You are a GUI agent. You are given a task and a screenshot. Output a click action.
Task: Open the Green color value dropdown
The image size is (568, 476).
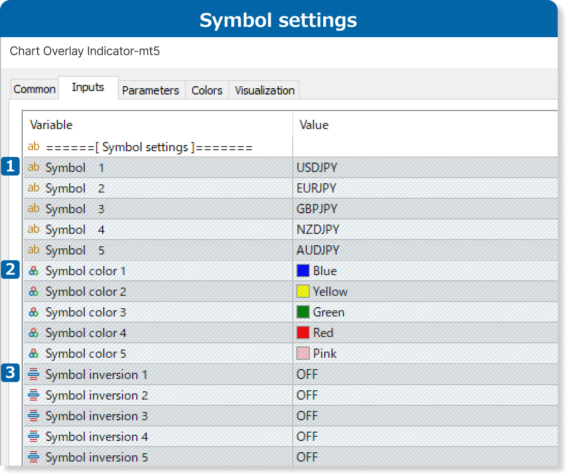pyautogui.click(x=425, y=312)
